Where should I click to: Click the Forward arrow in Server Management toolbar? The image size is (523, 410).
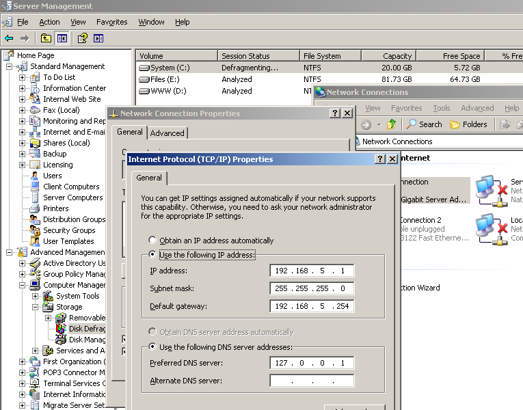[25, 39]
